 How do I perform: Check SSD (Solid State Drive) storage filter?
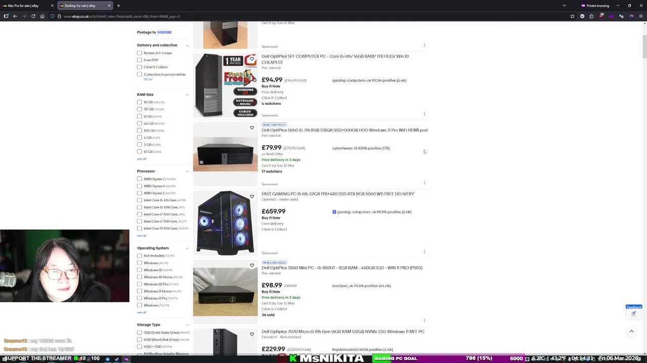point(140,332)
